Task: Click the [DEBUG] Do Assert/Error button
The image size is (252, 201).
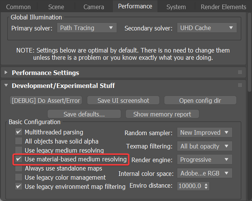Action: 46,100
